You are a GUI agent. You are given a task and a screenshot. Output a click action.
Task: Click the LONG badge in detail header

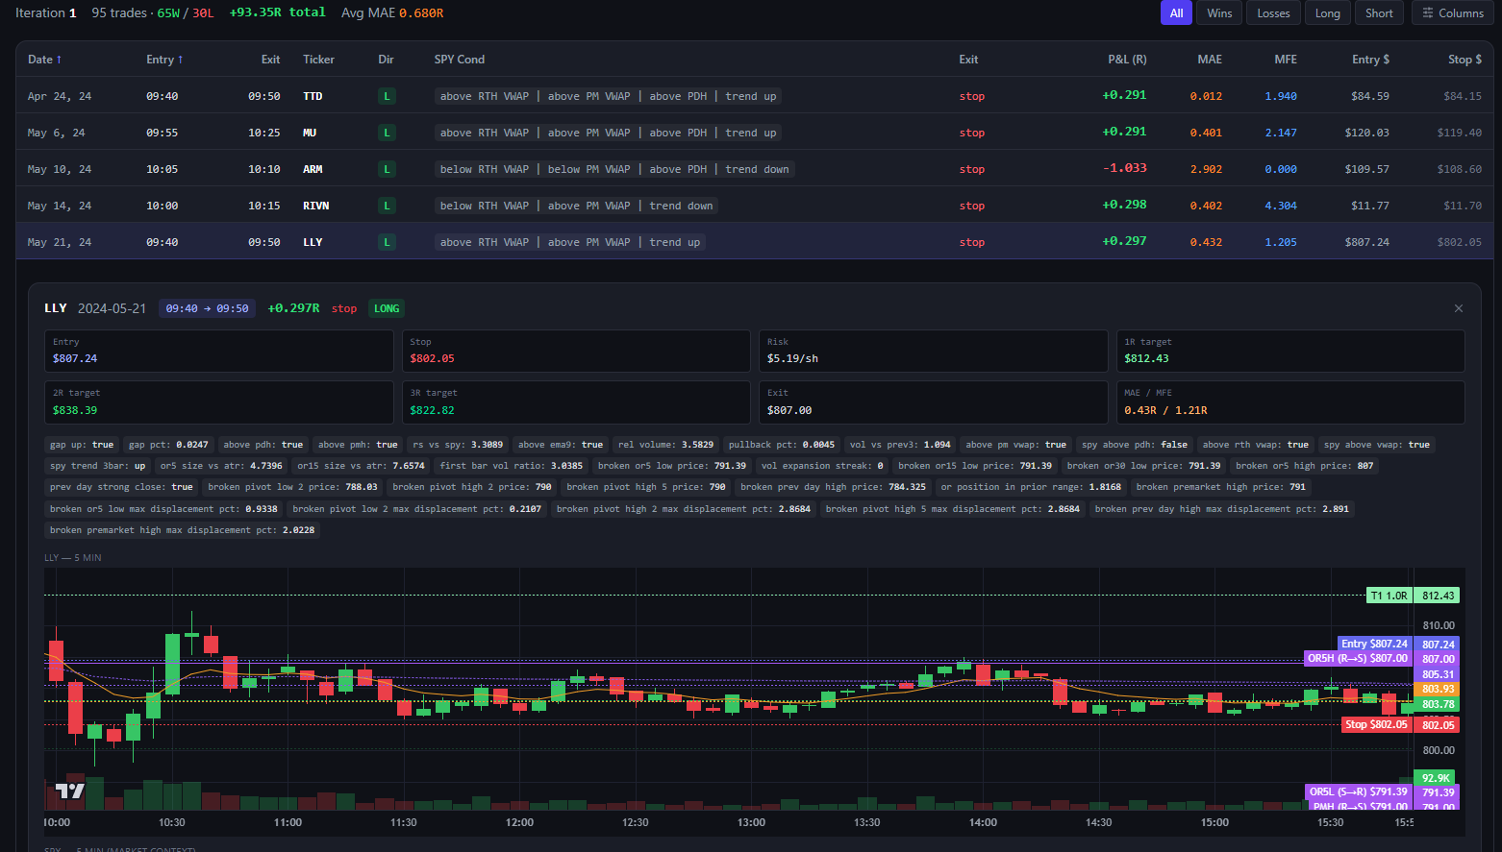387,308
